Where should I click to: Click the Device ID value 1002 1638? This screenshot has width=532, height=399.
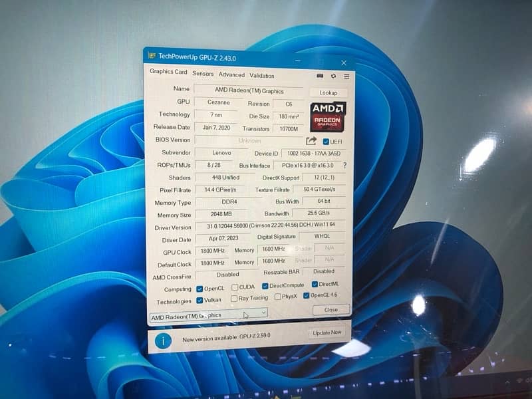pyautogui.click(x=313, y=154)
